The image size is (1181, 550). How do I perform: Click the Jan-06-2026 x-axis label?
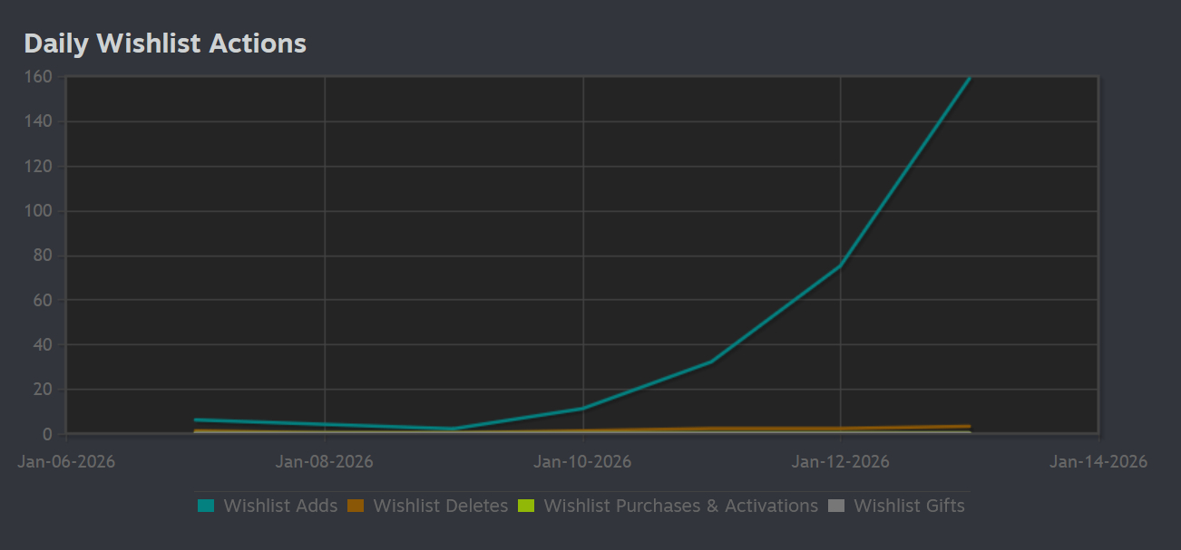(67, 462)
